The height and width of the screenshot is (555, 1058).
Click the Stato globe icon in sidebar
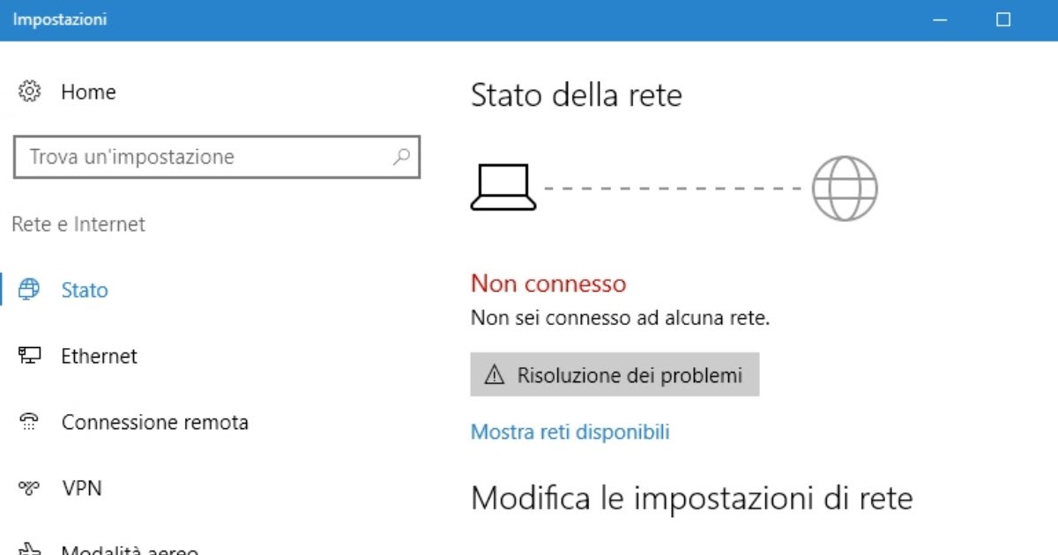pyautogui.click(x=29, y=290)
